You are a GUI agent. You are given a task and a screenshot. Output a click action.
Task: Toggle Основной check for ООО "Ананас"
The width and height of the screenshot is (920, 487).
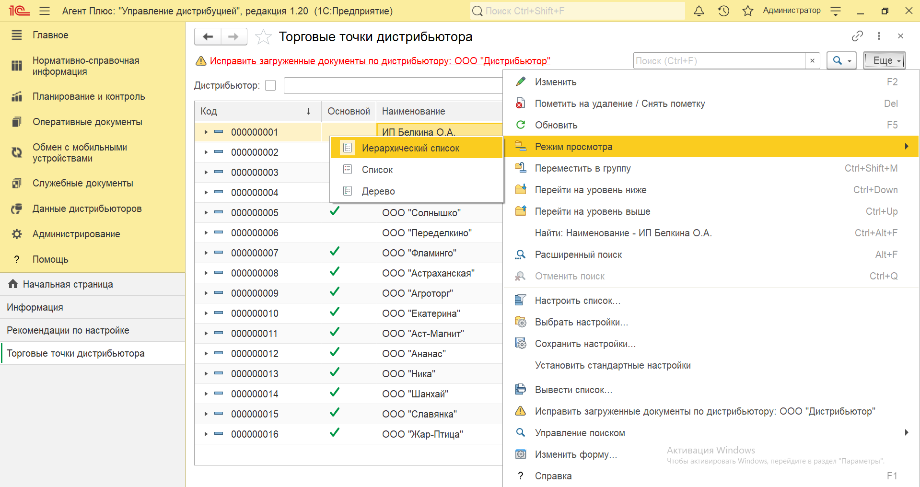pyautogui.click(x=335, y=352)
